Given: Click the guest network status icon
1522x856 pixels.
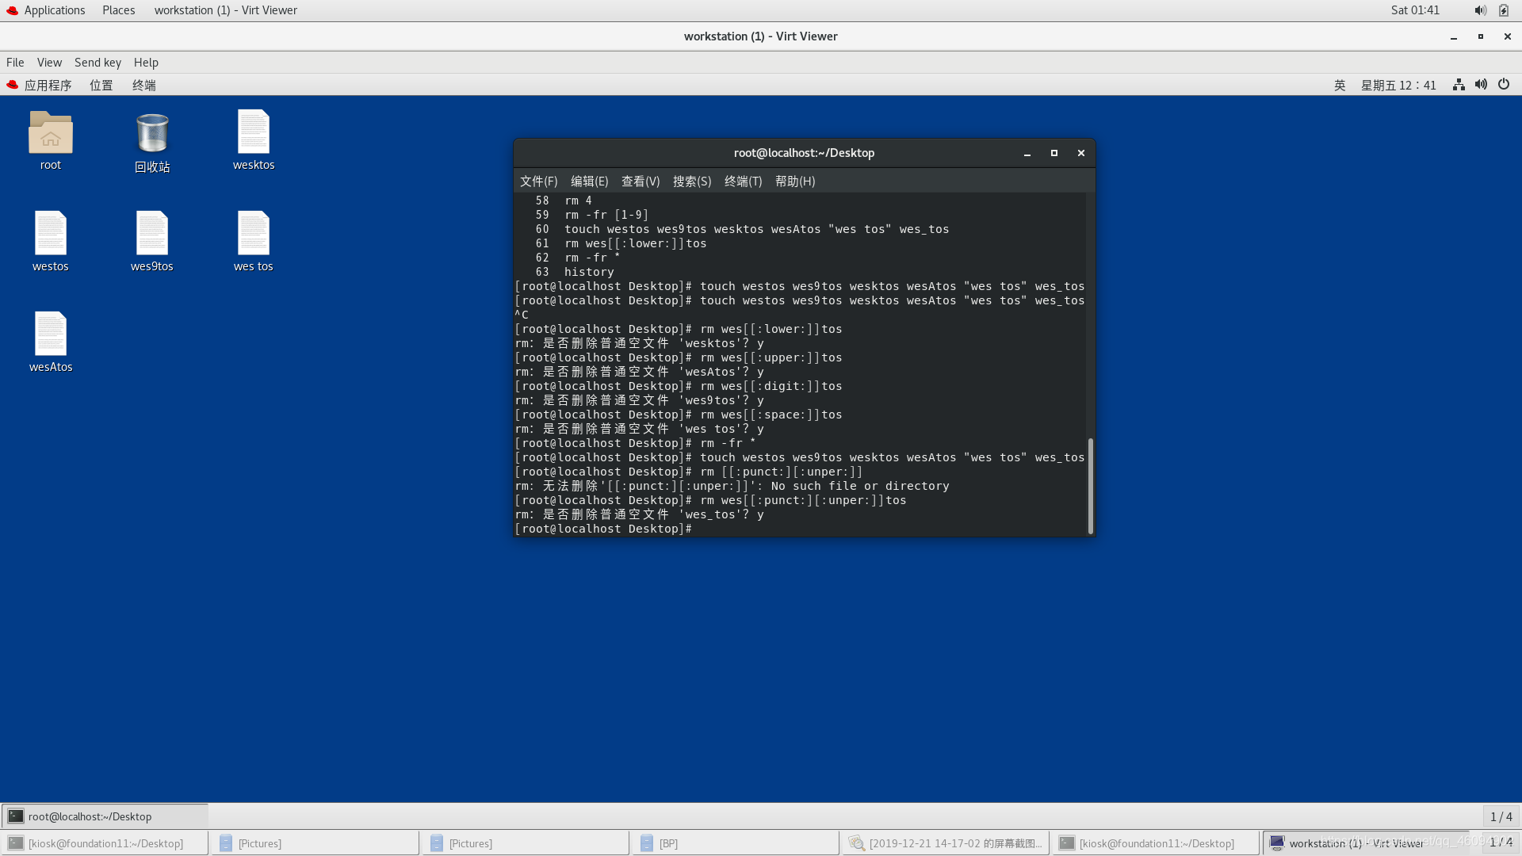Looking at the screenshot, I should [x=1459, y=85].
